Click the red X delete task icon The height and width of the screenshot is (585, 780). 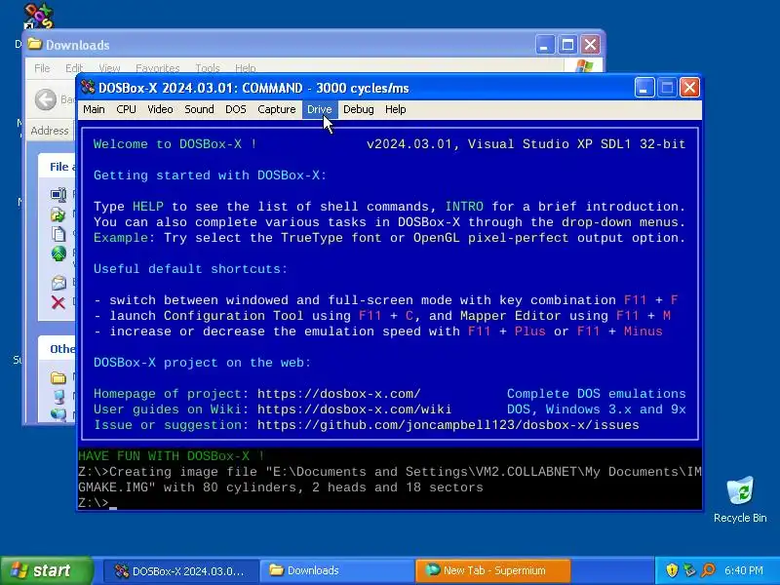coord(58,302)
